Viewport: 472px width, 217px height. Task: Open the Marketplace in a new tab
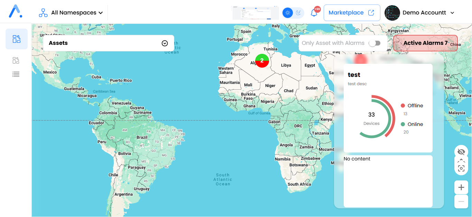point(352,12)
